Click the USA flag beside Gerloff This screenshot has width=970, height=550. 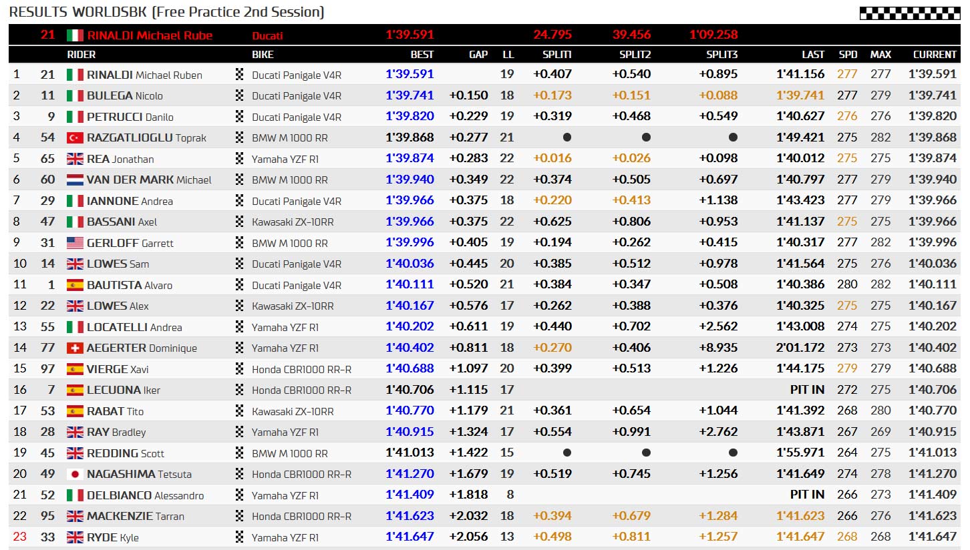75,243
